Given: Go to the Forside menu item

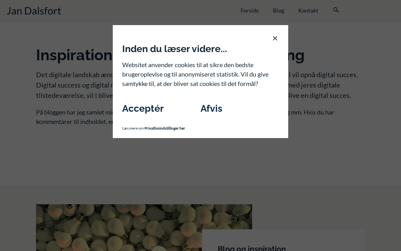Looking at the screenshot, I should (250, 11).
